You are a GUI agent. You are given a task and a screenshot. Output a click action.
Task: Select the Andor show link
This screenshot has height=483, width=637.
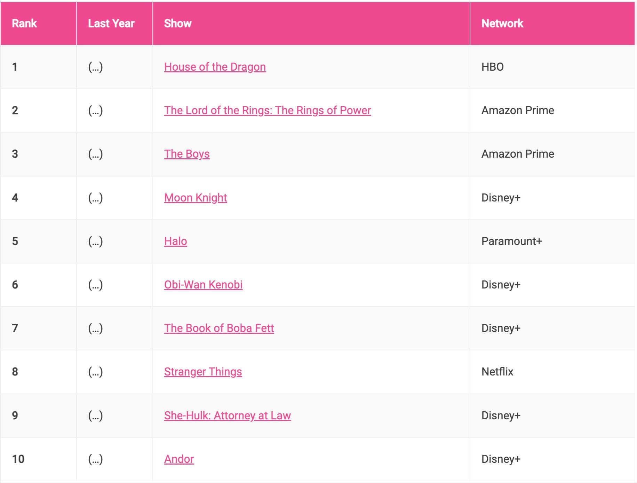click(x=179, y=459)
